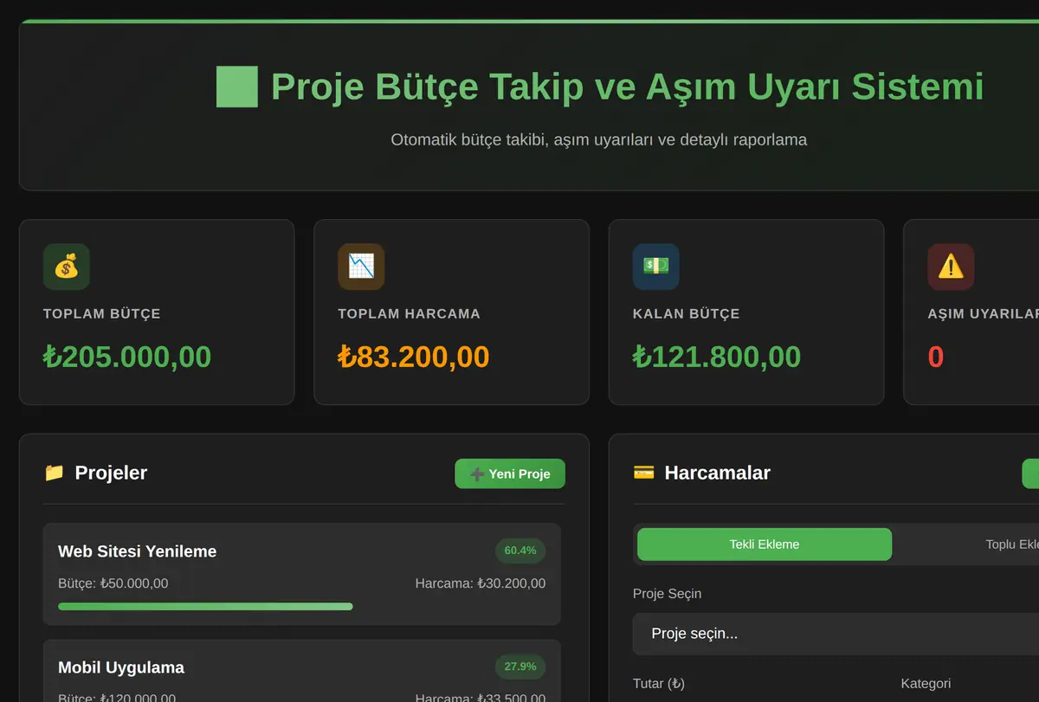Add a new project with Yeni Proje button
This screenshot has height=702, width=1039.
(510, 473)
